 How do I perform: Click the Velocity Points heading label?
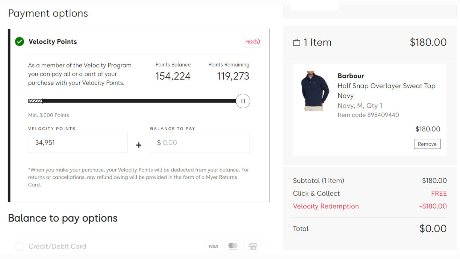coord(53,42)
